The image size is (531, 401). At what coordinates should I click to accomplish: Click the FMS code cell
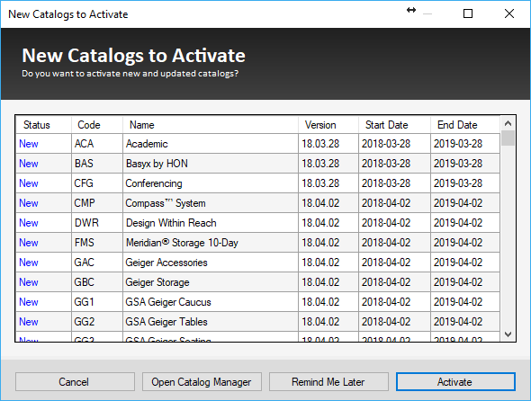[x=97, y=243]
